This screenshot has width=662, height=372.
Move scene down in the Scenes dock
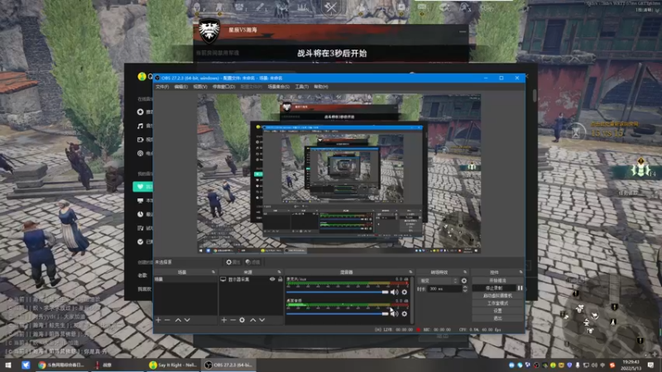[x=187, y=320]
